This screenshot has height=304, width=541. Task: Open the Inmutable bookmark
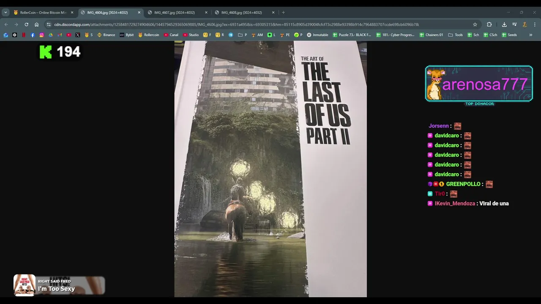tap(318, 35)
